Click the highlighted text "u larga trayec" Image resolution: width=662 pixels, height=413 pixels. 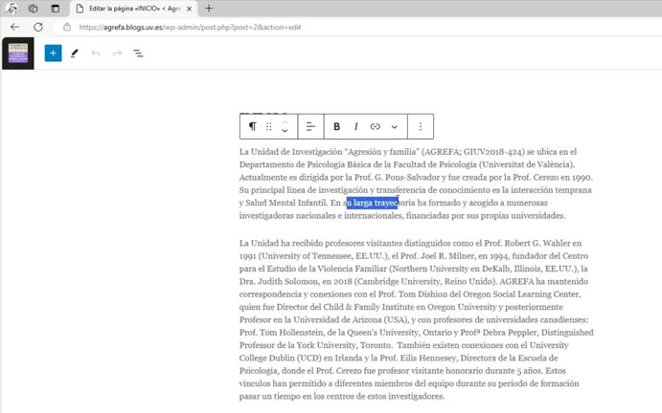(x=372, y=203)
